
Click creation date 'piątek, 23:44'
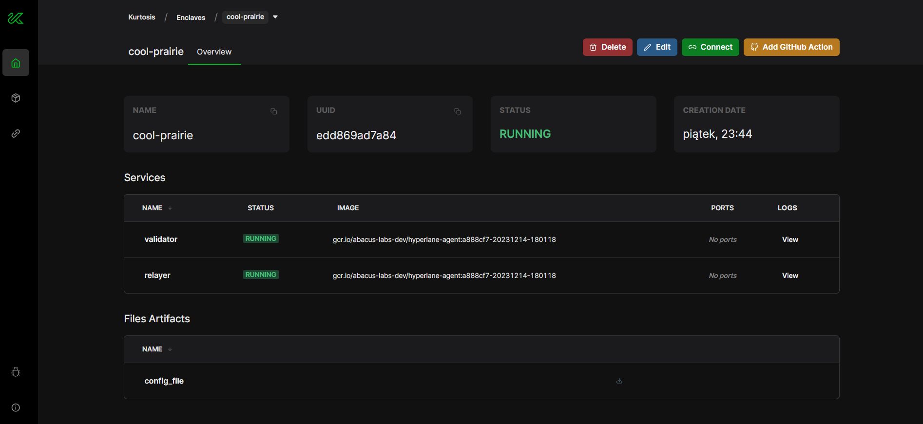pyautogui.click(x=717, y=134)
